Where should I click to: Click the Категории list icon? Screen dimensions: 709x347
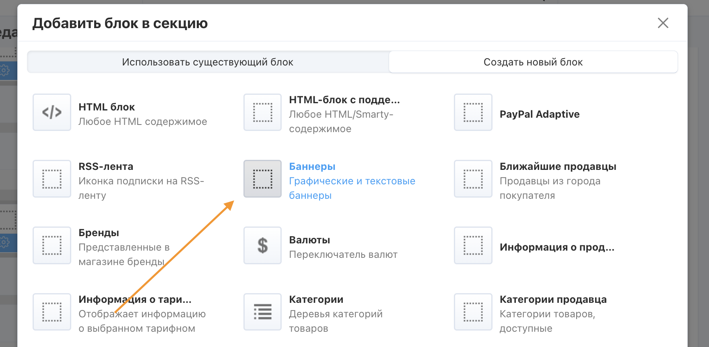262,312
